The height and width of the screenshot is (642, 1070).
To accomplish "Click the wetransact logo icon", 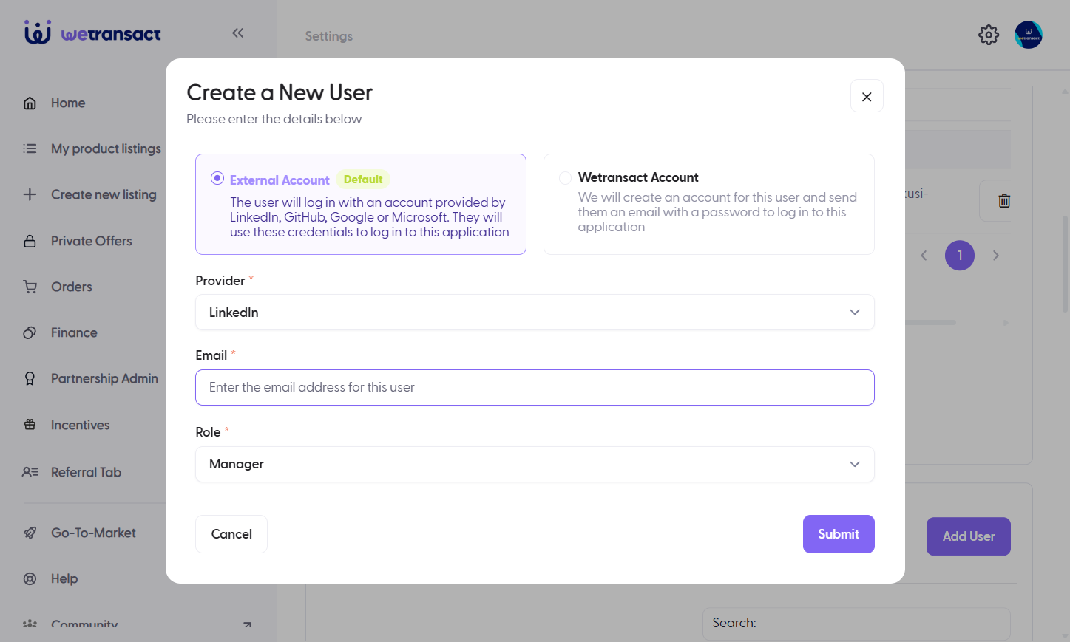I will click(x=38, y=33).
